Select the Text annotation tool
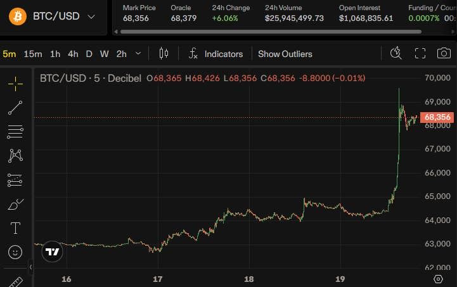This screenshot has height=287, width=457. [x=15, y=228]
